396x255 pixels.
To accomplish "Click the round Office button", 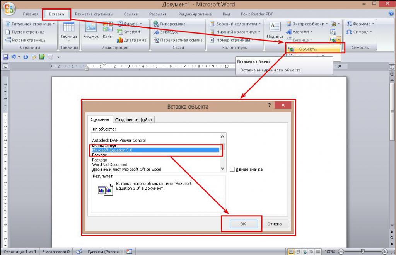I will click(x=9, y=8).
